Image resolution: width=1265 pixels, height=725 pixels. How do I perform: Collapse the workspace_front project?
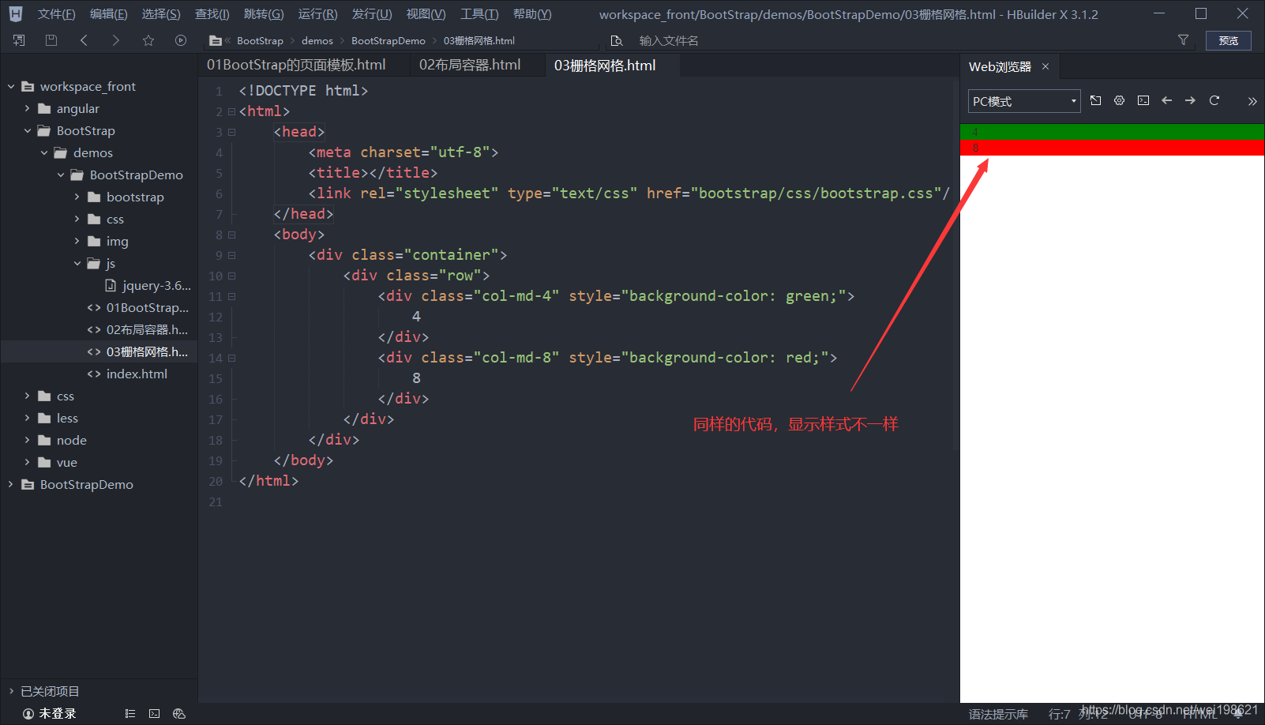[x=11, y=86]
